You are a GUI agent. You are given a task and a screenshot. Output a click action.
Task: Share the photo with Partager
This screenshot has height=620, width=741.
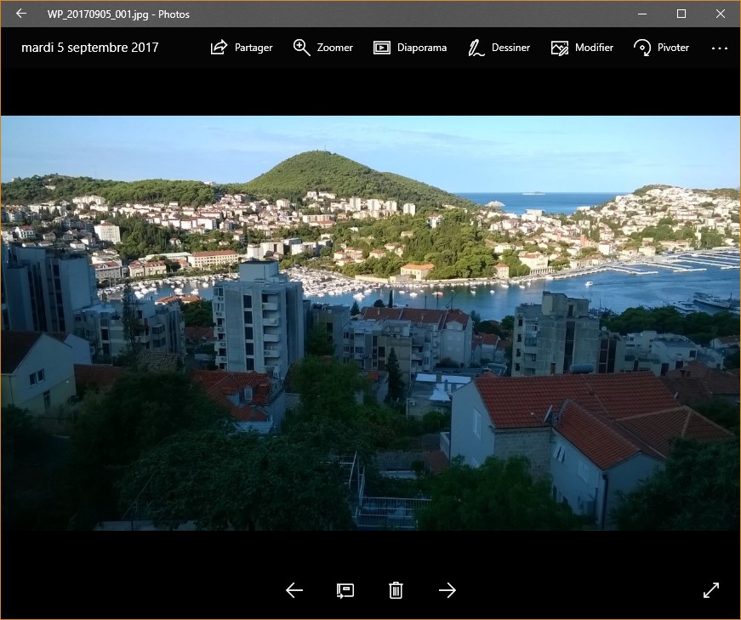(x=242, y=48)
